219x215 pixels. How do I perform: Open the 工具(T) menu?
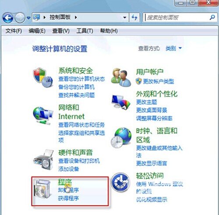tap(85, 31)
